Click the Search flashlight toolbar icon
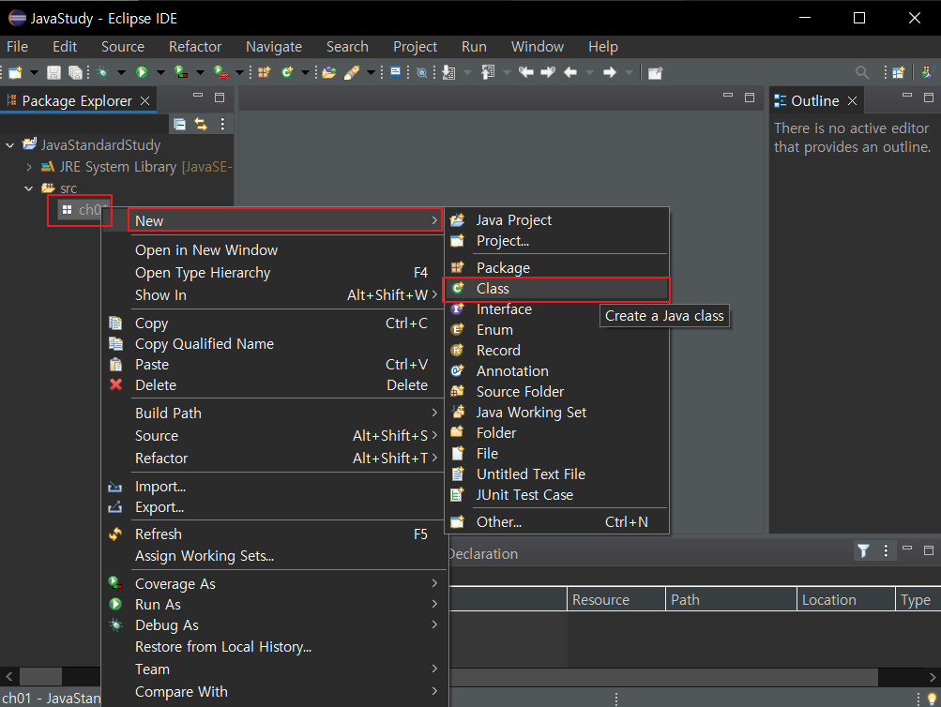Screen dimensions: 941x707 click(352, 72)
